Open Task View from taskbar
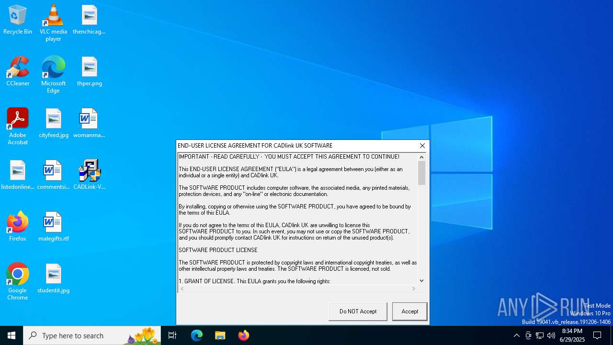The image size is (613, 345). click(x=172, y=335)
